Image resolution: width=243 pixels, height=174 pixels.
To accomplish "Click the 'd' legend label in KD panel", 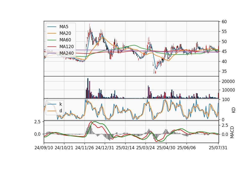I will [x=60, y=111].
